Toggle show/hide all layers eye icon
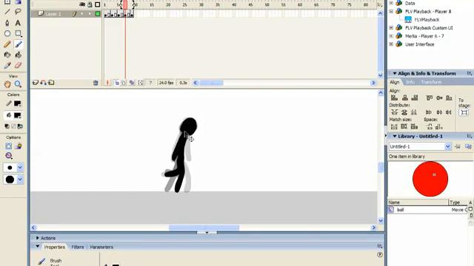 pos(82,4)
